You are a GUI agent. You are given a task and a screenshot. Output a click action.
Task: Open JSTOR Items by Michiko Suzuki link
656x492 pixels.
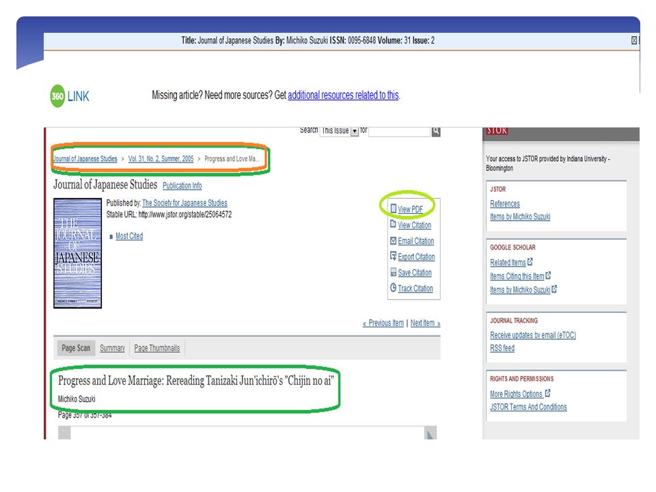(519, 217)
